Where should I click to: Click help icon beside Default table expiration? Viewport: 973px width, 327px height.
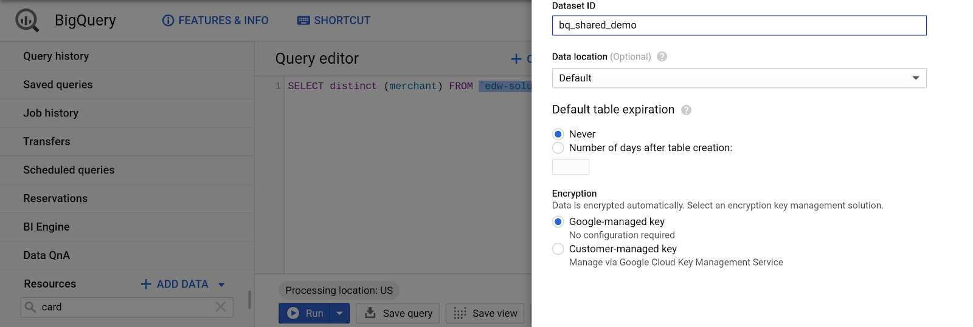(686, 110)
